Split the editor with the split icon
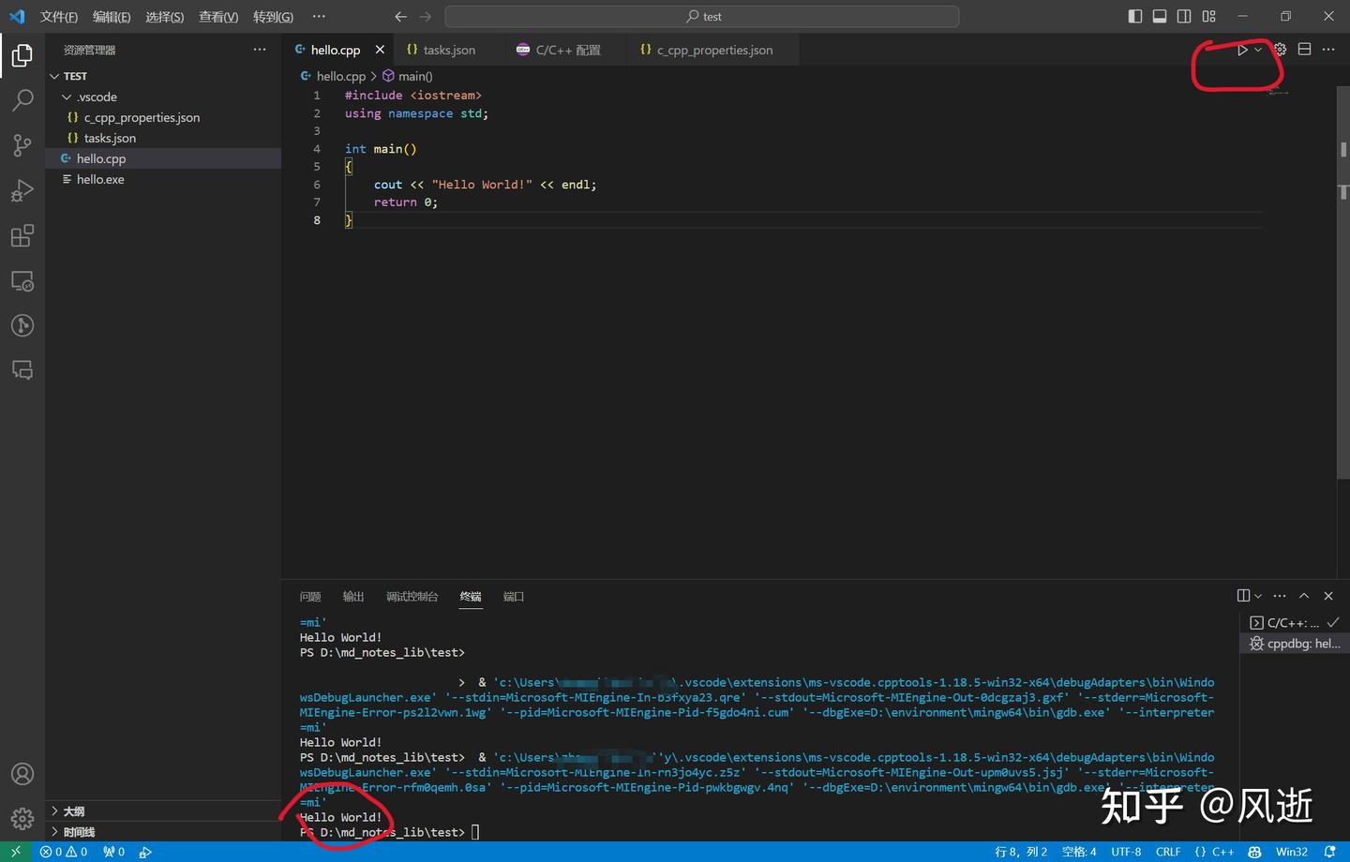 1303,50
